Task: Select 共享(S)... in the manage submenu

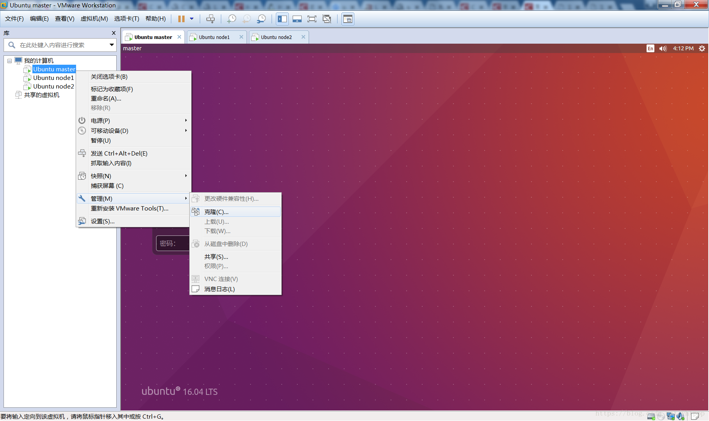Action: [235, 256]
